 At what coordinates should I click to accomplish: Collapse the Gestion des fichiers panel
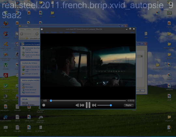(30, 63)
